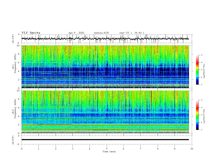The image size is (216, 167).
Task: Click upper colorbar's "log(PSD)(V²/Hz)" label
Action: (x=204, y=71)
